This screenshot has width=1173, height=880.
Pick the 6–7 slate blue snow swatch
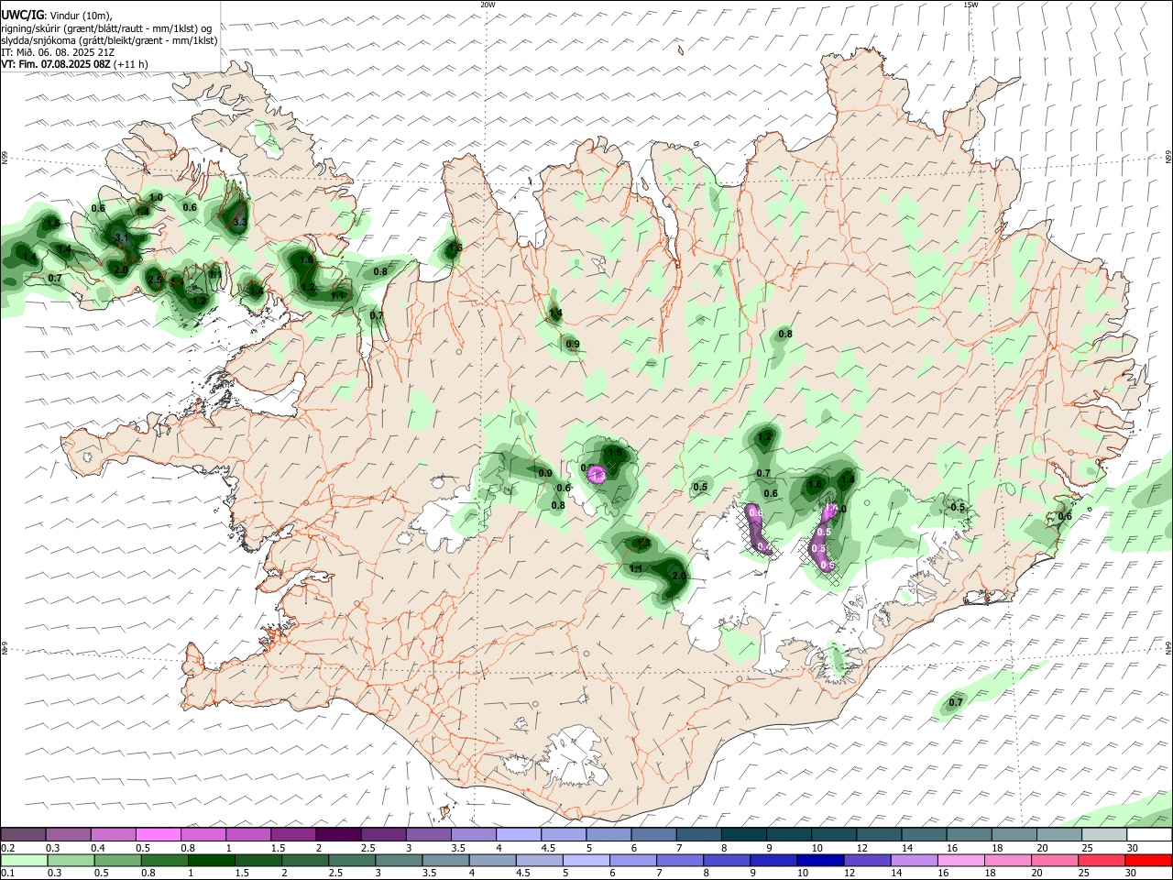[x=653, y=835]
